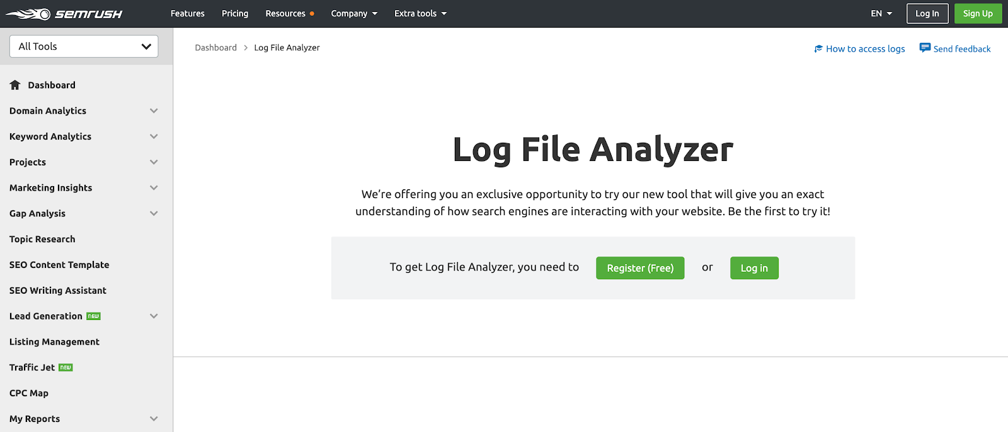The height and width of the screenshot is (432, 1008).
Task: Open SEO Writing Assistant in sidebar
Action: point(58,291)
